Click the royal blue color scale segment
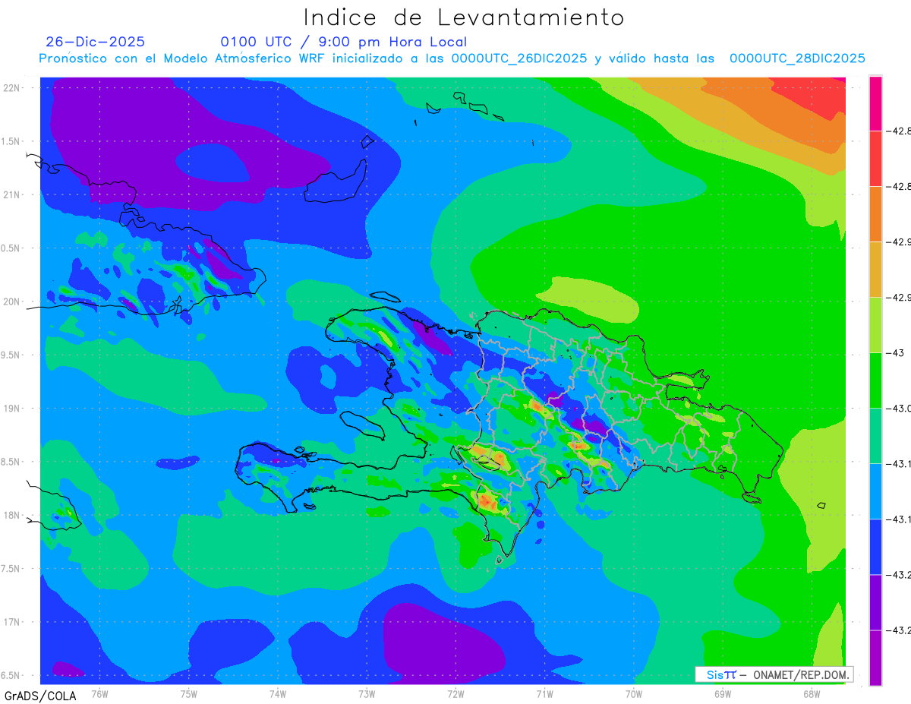This screenshot has height=704, width=911. (x=875, y=546)
